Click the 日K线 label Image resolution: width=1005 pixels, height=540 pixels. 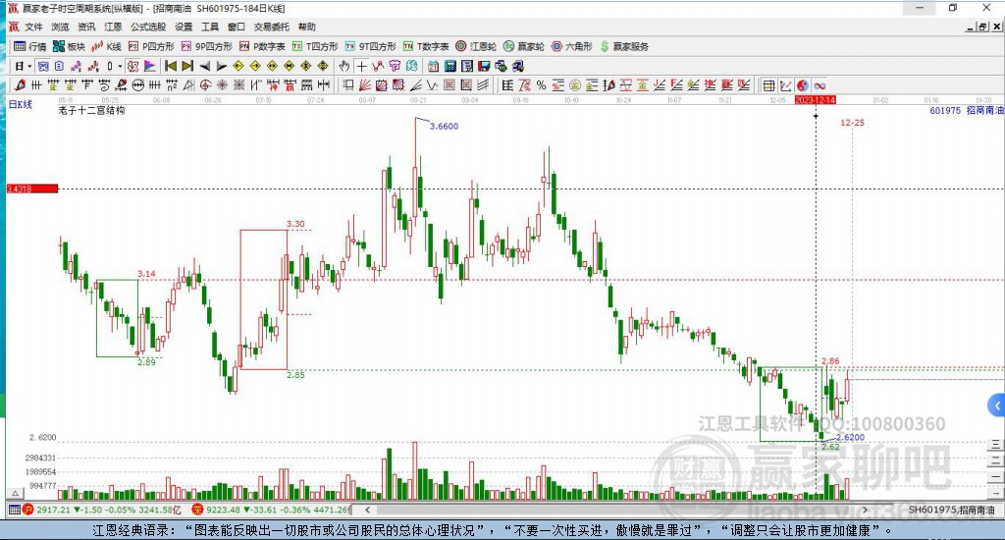coord(21,104)
